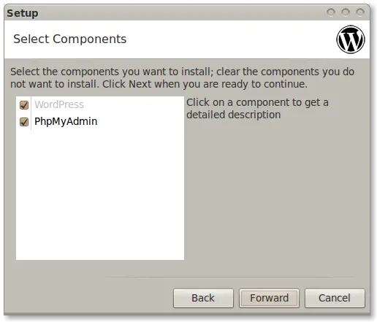The height and width of the screenshot is (322, 377).
Task: Click the WordPress logo icon
Action: (351, 39)
